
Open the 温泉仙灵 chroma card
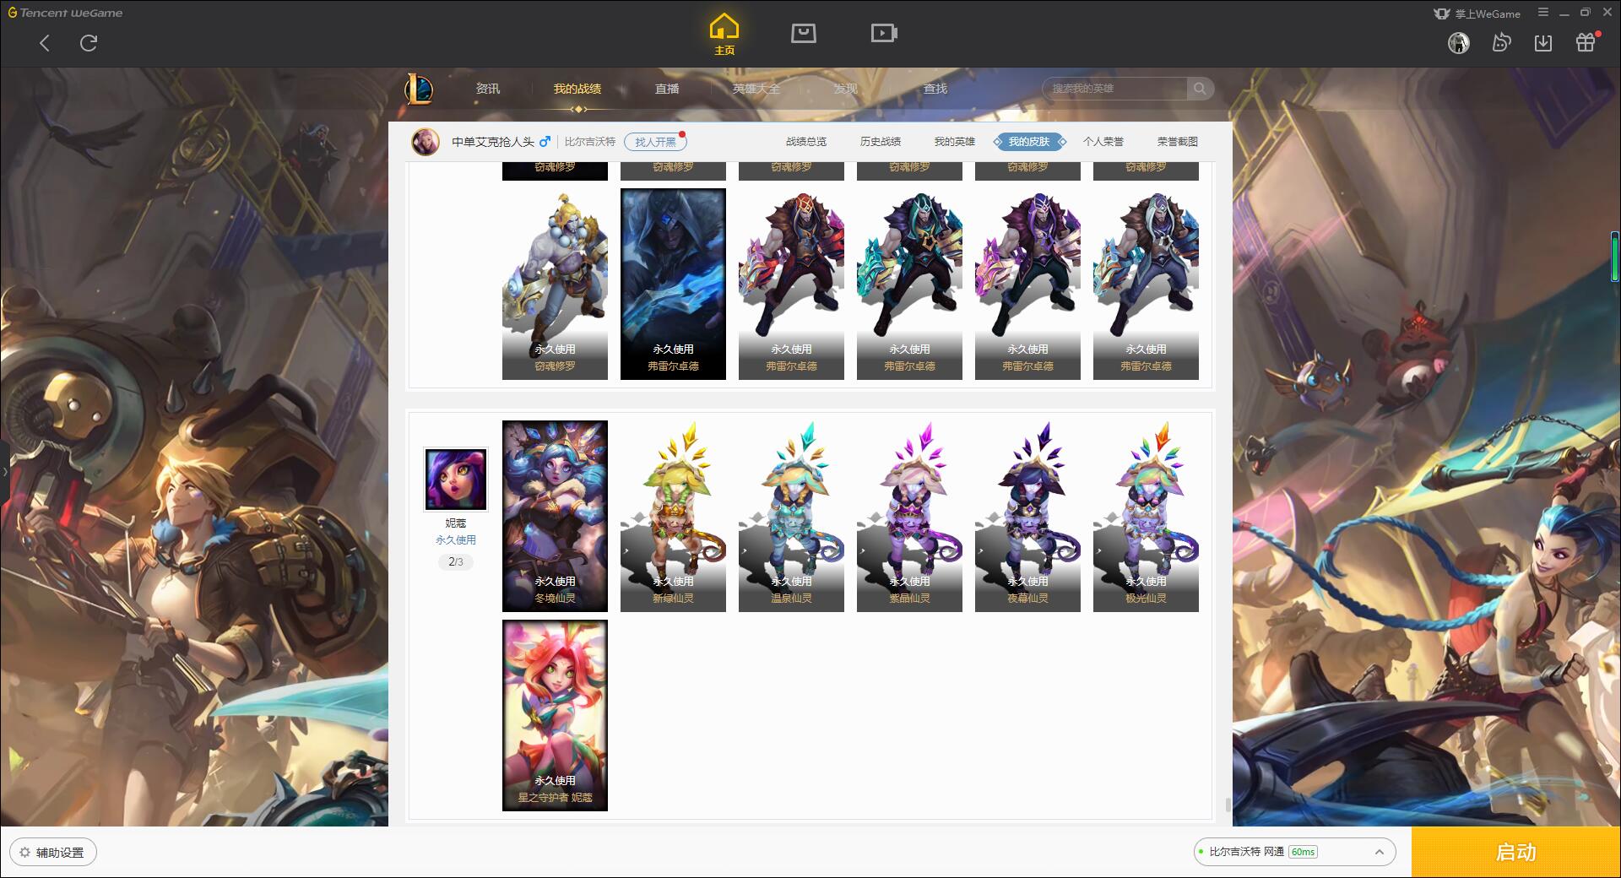pos(791,516)
